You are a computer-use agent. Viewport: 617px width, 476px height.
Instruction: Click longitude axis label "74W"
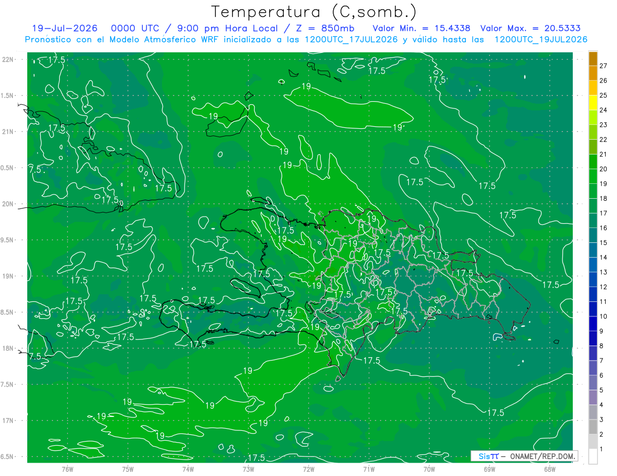(x=188, y=469)
